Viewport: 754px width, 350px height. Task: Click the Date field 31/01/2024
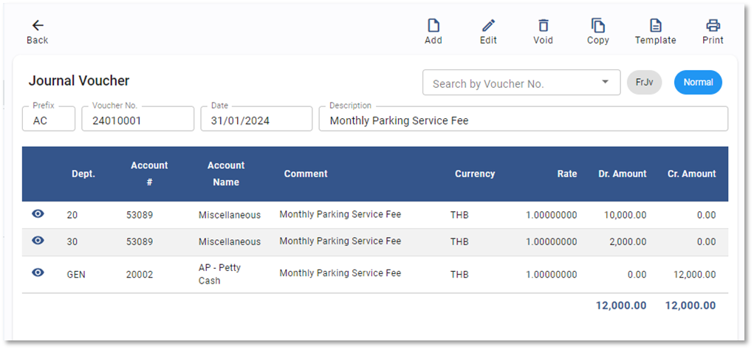(x=256, y=120)
